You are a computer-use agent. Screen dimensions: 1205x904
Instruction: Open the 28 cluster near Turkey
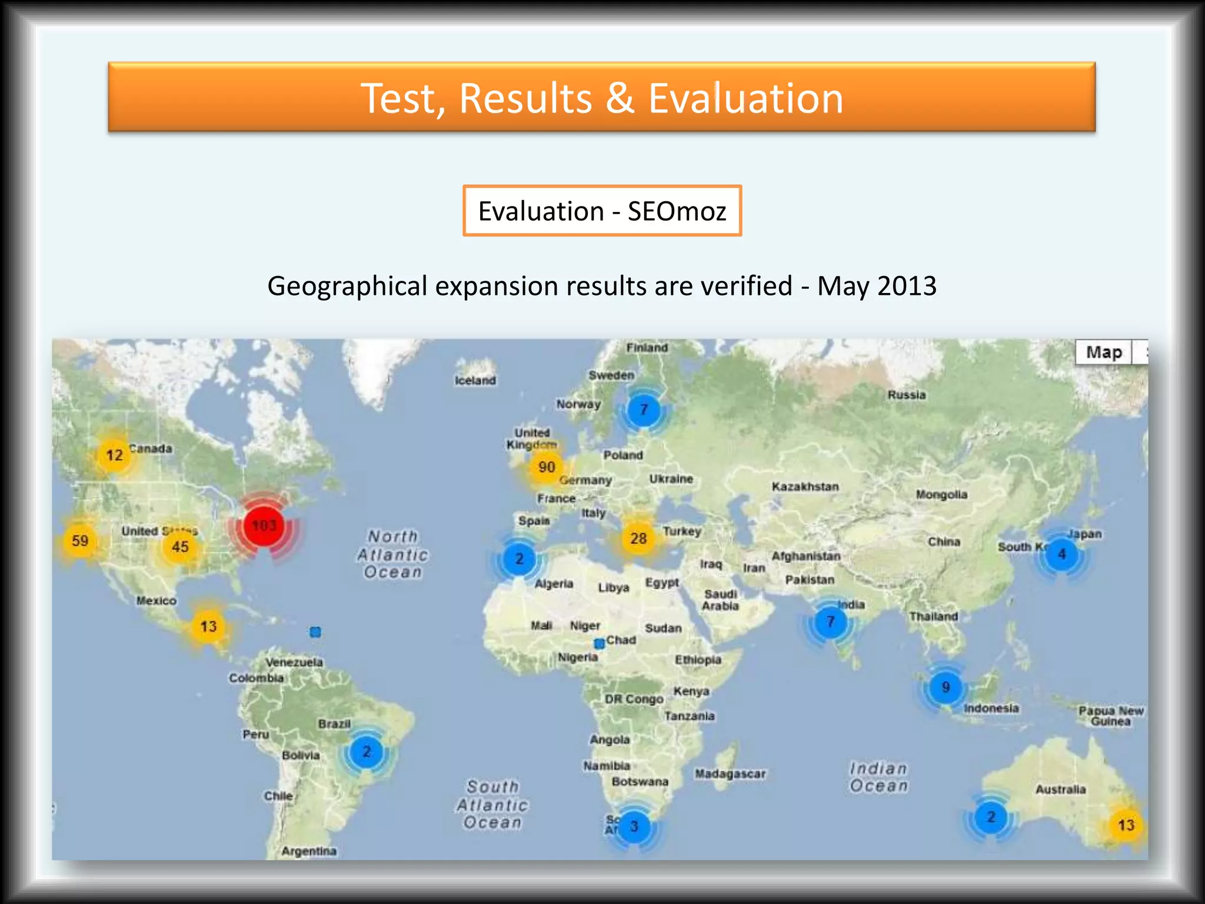(x=638, y=538)
